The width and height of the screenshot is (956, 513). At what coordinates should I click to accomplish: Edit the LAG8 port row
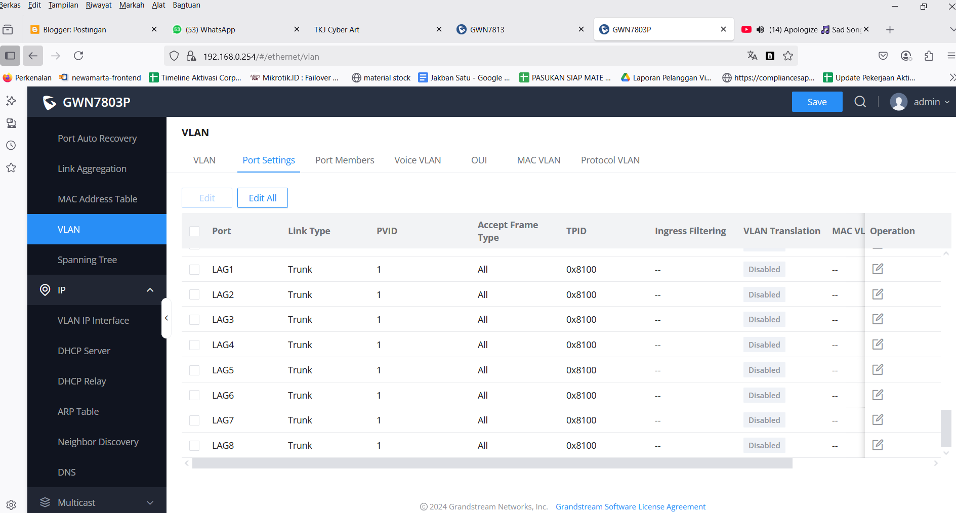[878, 445]
